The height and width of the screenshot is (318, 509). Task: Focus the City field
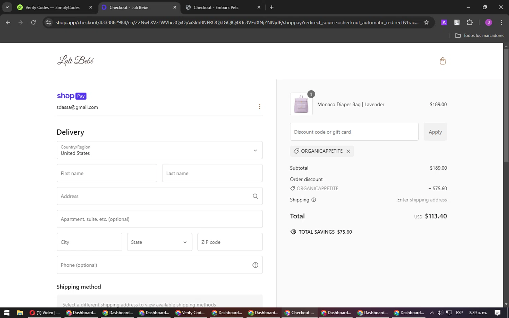point(89,242)
